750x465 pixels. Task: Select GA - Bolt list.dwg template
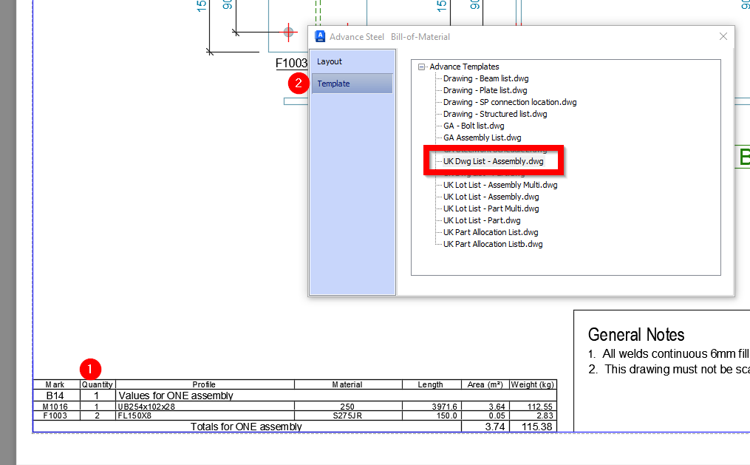point(474,126)
